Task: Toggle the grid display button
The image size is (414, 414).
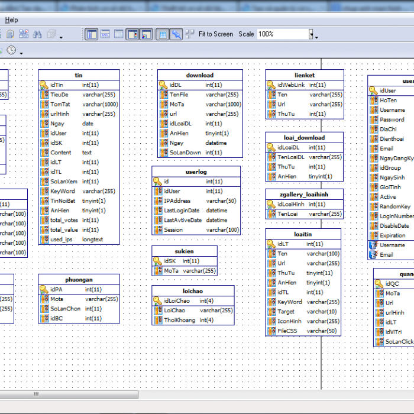Action: (x=163, y=34)
